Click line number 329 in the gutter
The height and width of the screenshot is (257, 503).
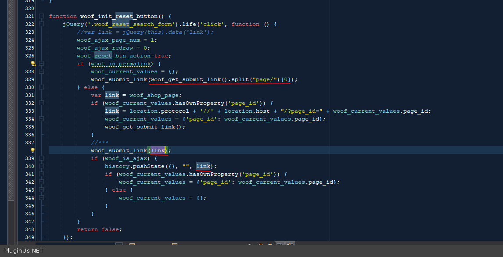point(29,79)
